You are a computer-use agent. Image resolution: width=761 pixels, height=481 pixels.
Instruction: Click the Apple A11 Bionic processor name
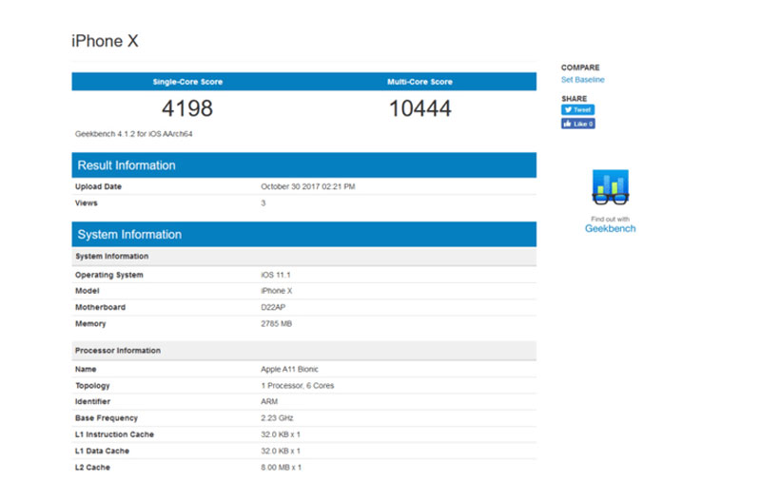pyautogui.click(x=291, y=370)
